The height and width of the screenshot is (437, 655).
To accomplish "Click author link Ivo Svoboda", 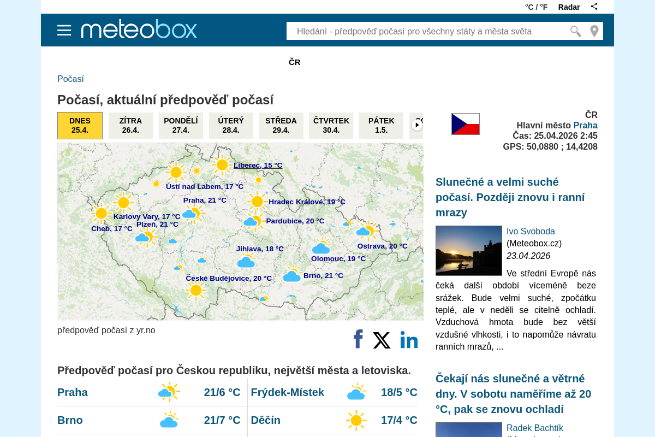I will click(x=531, y=231).
